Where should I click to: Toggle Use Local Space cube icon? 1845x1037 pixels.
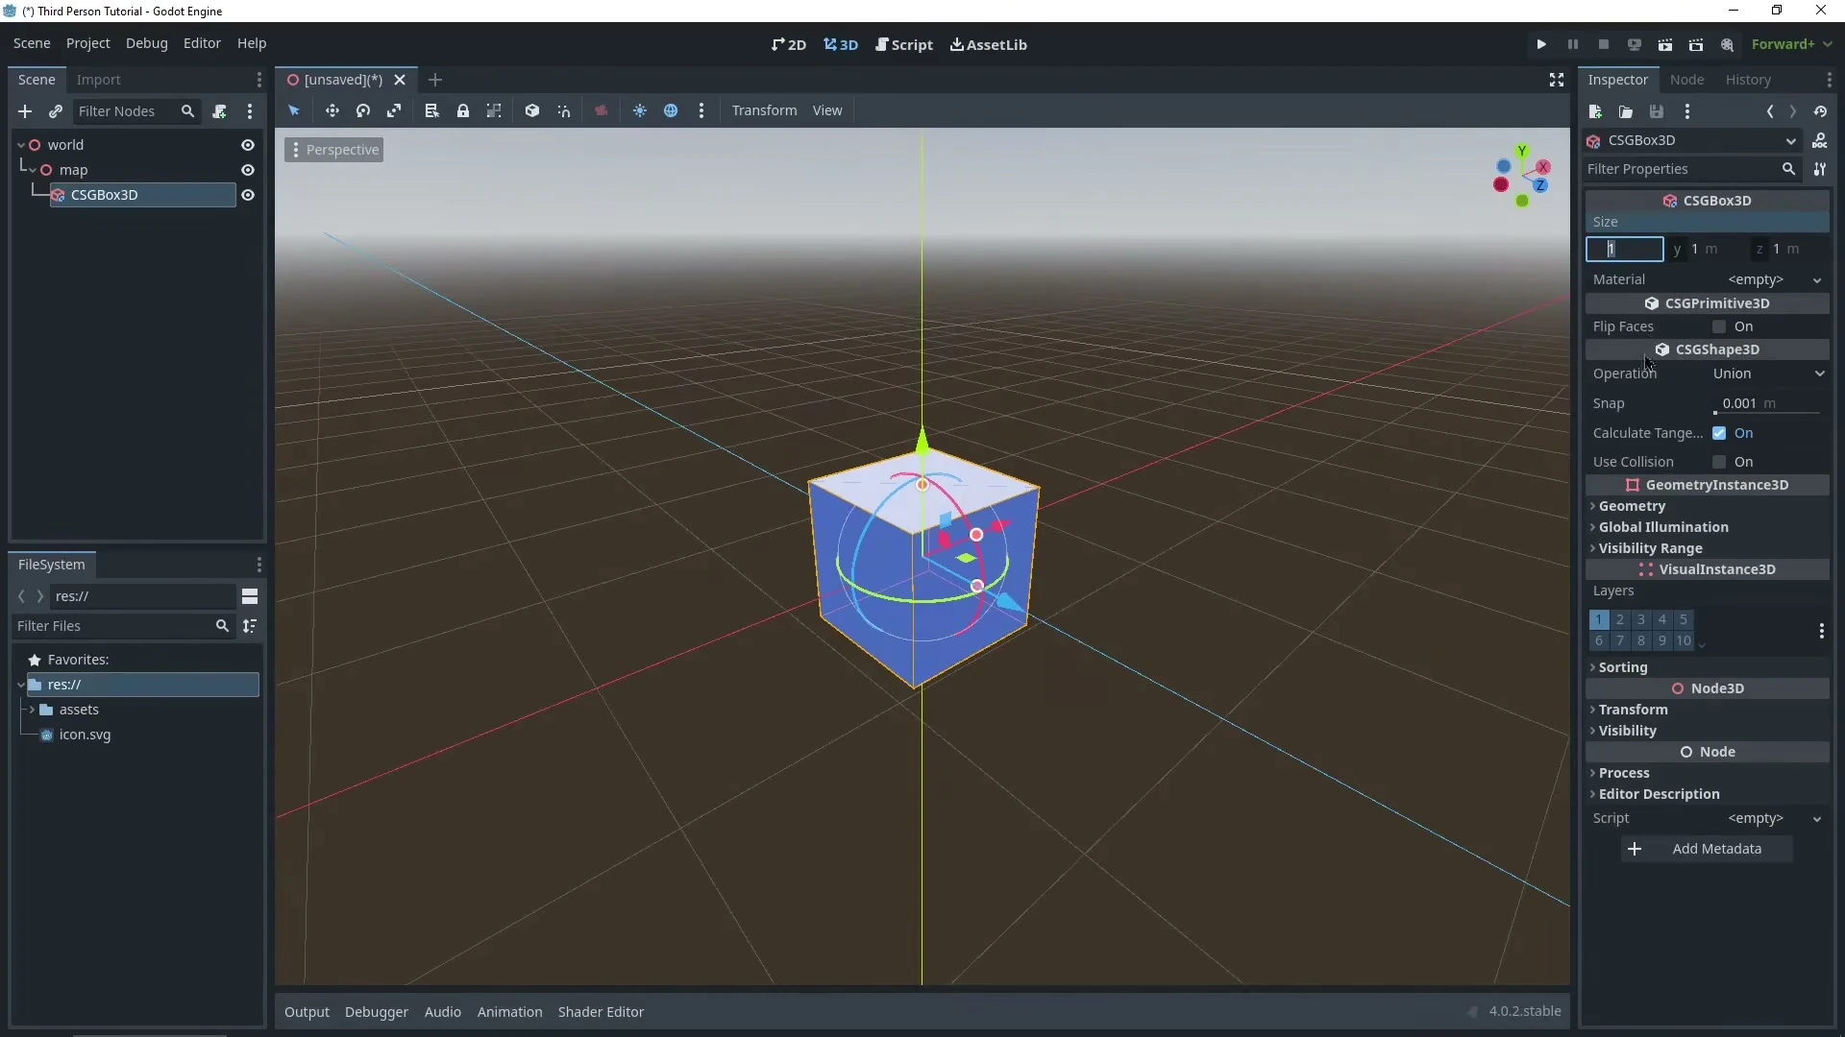pos(532,110)
